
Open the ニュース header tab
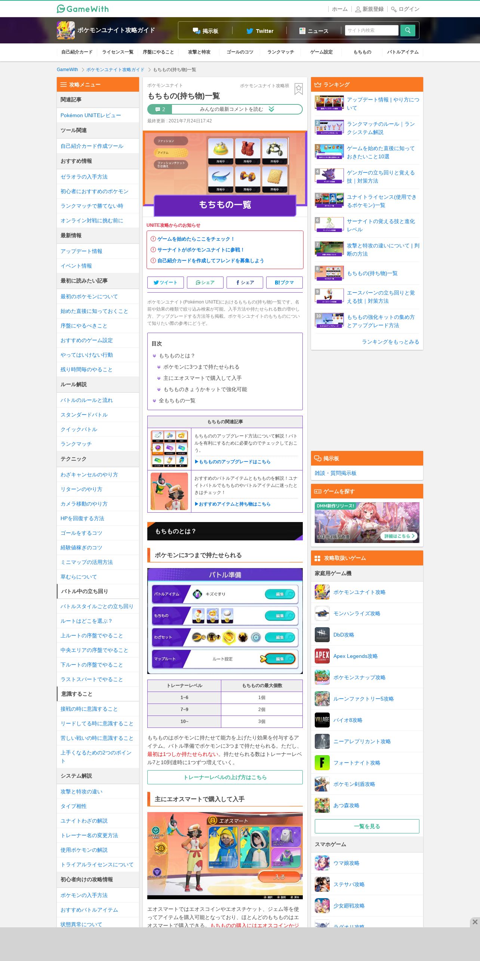tap(314, 31)
